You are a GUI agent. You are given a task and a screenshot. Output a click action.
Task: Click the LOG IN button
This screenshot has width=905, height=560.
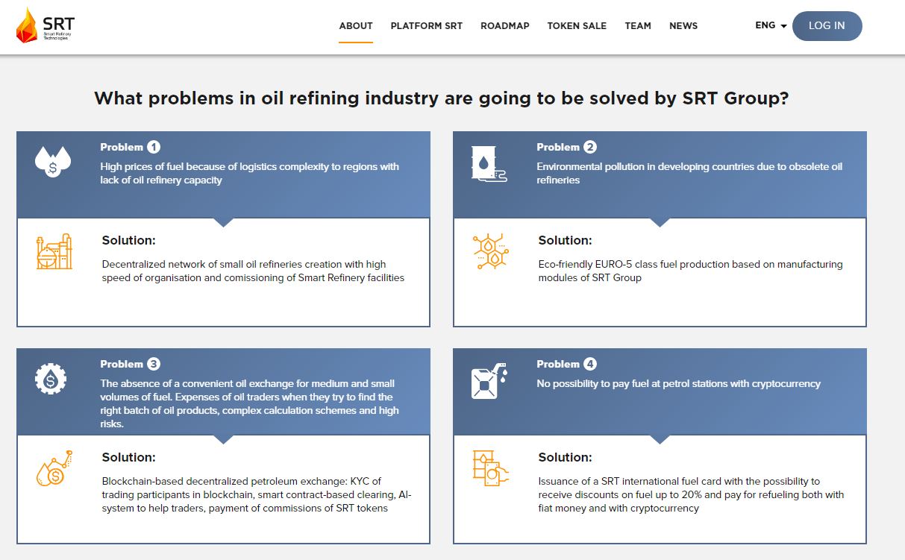pyautogui.click(x=827, y=25)
